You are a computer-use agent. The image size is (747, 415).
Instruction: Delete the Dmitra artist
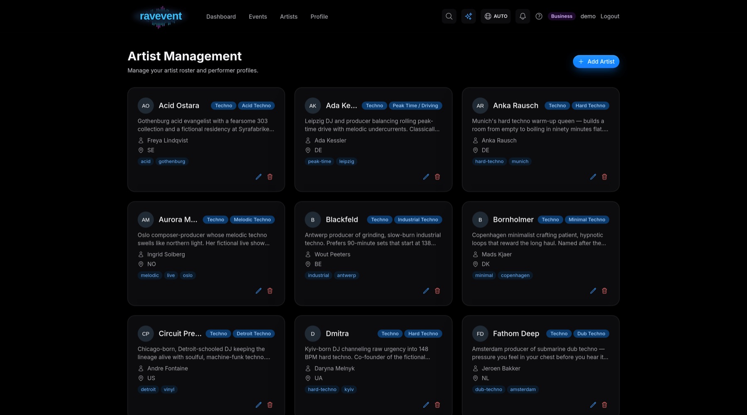[x=437, y=405]
